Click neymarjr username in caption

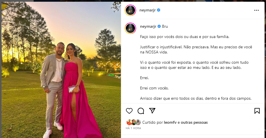pyautogui.click(x=148, y=26)
